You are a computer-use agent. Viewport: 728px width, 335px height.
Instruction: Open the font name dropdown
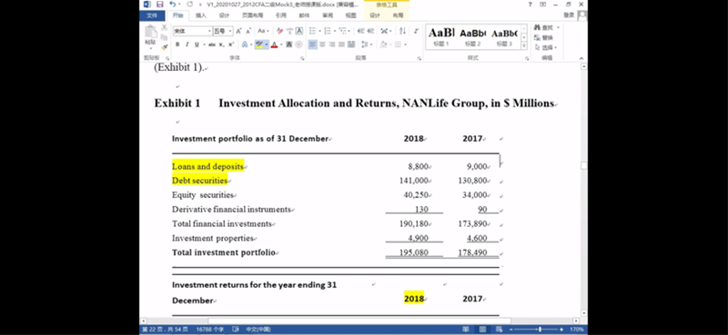(193, 31)
